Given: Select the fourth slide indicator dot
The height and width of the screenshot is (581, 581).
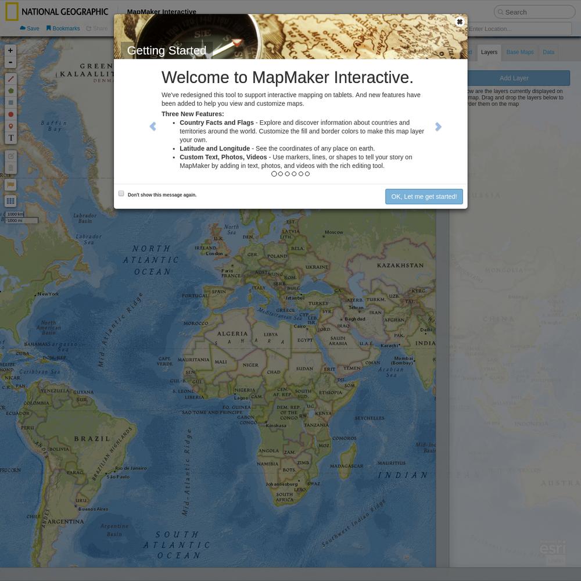Looking at the screenshot, I should tap(294, 174).
